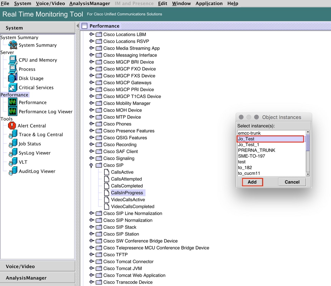Click the instance list scrollbar thumb

(308, 142)
